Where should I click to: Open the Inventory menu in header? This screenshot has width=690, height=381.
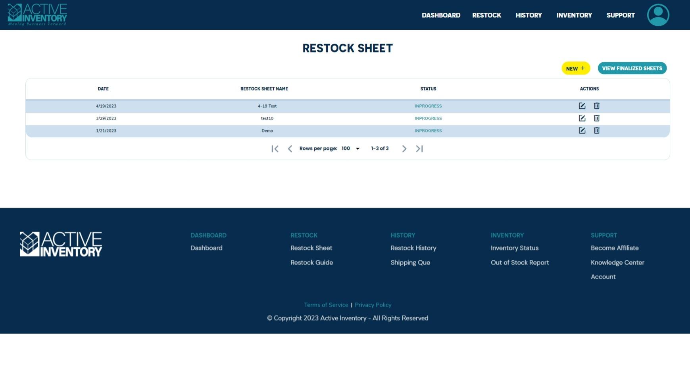coord(574,15)
